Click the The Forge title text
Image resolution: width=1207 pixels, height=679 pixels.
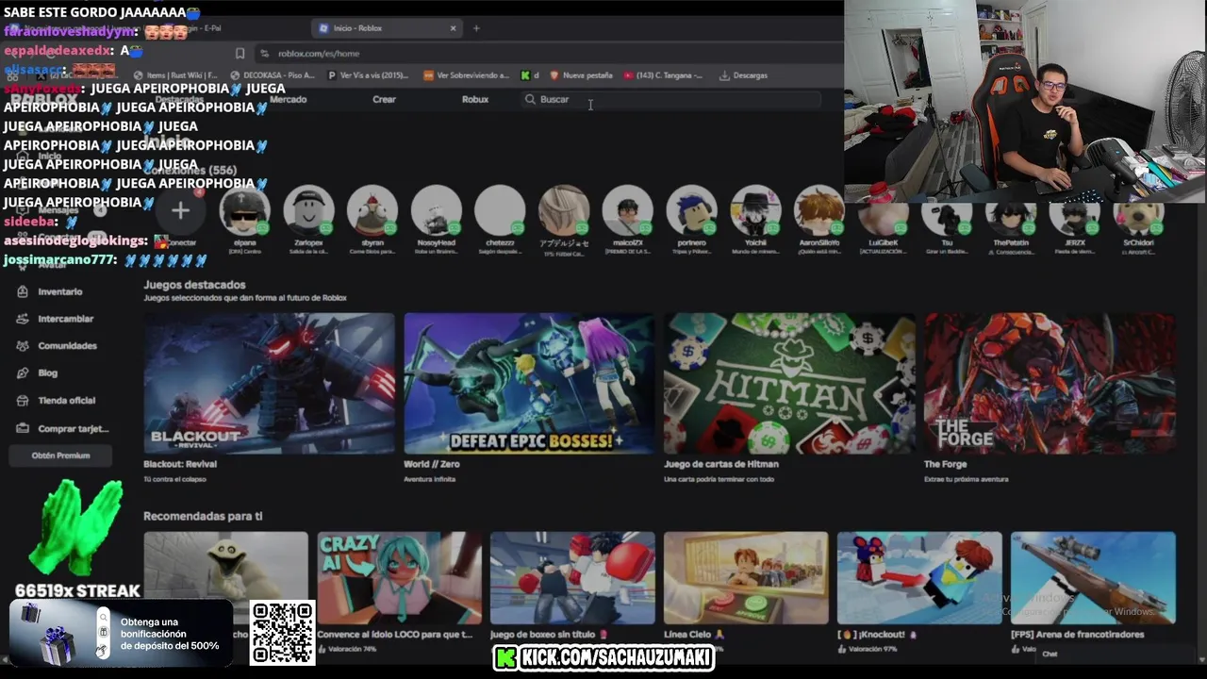(945, 464)
